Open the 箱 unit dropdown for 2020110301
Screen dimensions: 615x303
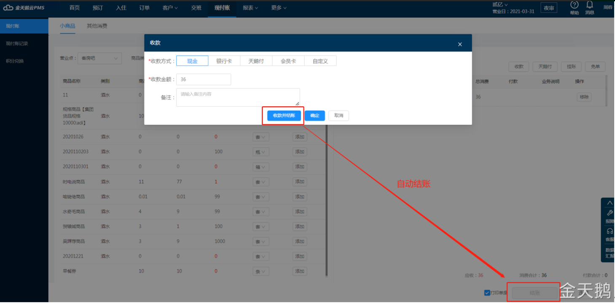tap(261, 167)
